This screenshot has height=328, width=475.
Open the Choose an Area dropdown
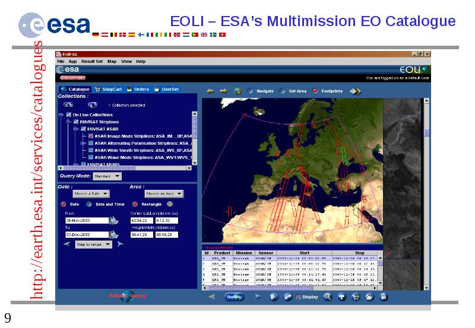point(164,193)
